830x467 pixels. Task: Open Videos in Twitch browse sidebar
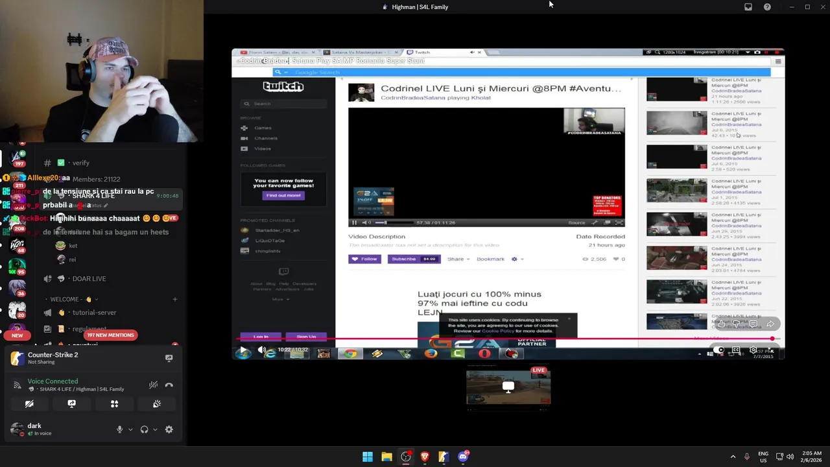257,149
